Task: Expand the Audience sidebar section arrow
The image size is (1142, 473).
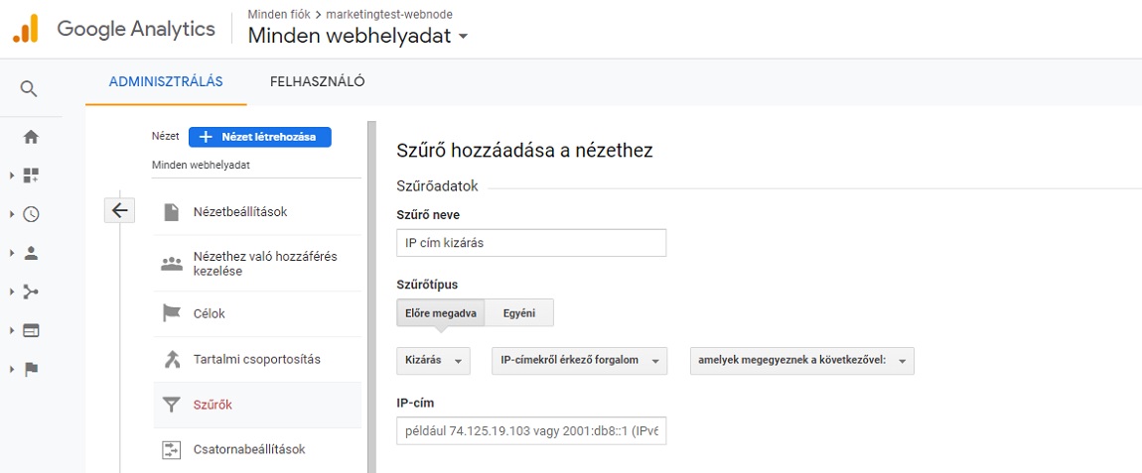Action: [11, 253]
